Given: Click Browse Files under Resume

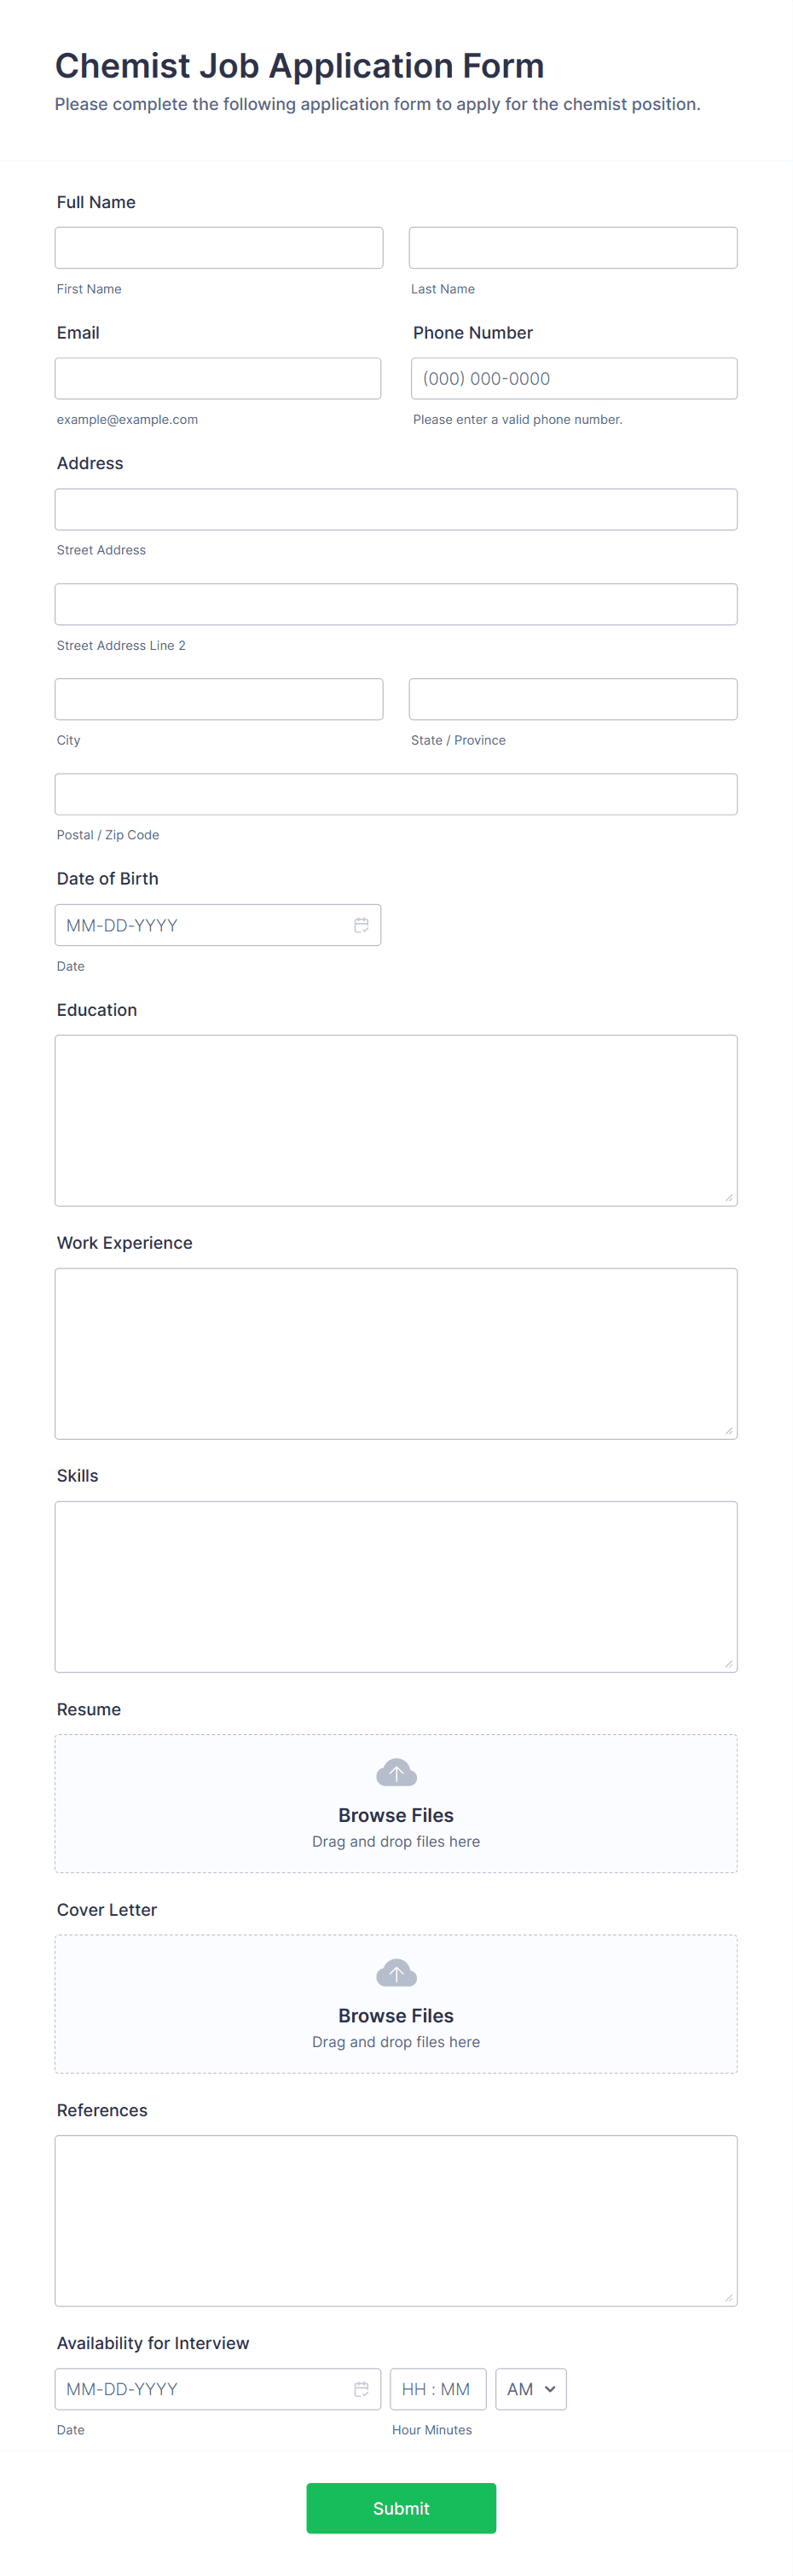Looking at the screenshot, I should 396,1815.
